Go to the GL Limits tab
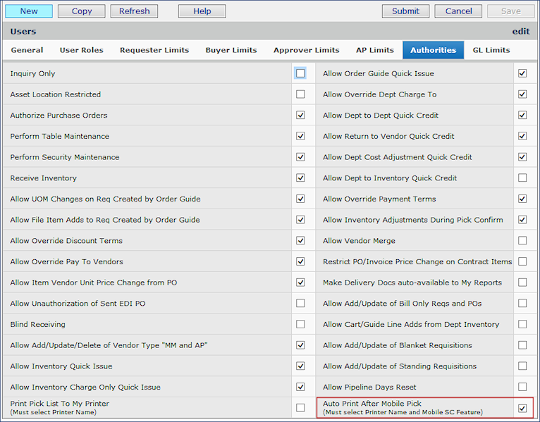 tap(491, 50)
